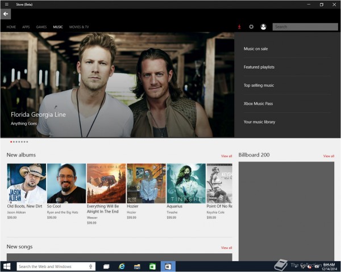This screenshot has height=272, width=341.
Task: Click the microphone icon in the taskbar search
Action: (90, 266)
